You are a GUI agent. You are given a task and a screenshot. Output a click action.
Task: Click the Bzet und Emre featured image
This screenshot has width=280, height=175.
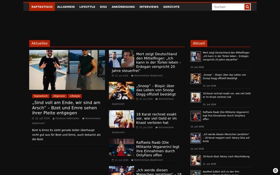(67, 70)
